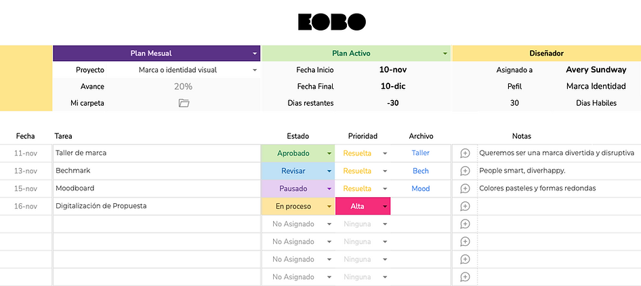This screenshot has height=286, width=641.
Task: Click the KOBO logo
Action: (x=332, y=22)
